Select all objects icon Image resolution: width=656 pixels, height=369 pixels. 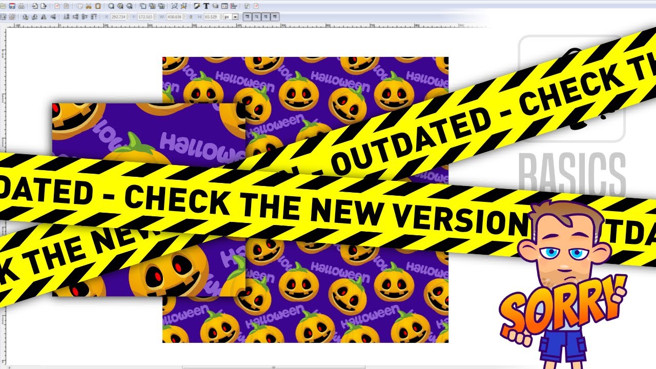click(3, 17)
